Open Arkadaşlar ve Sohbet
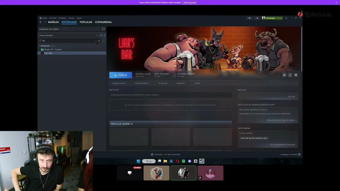The image size is (340, 191). [290, 154]
